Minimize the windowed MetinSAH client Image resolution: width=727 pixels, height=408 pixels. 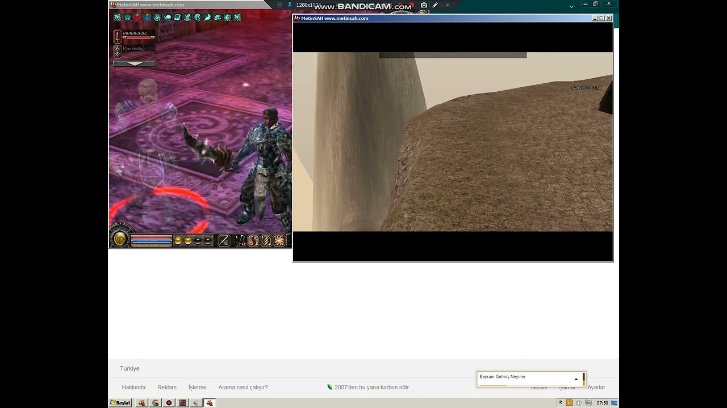click(595, 18)
